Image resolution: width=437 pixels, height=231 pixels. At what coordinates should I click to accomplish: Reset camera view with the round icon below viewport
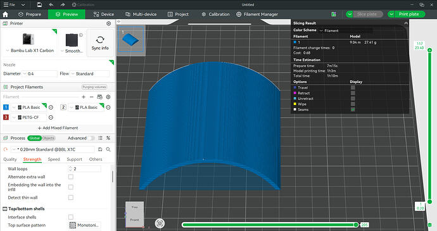point(160,223)
